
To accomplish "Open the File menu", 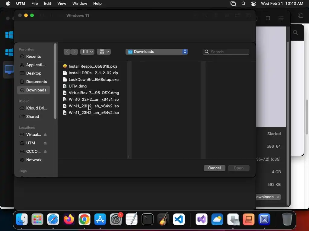I will [x=34, y=4].
